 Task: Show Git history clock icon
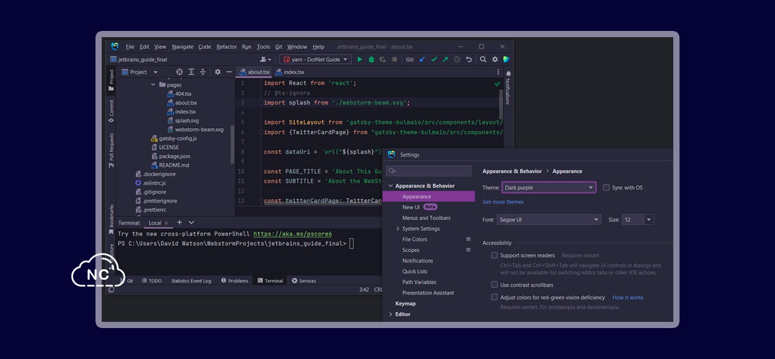(x=457, y=59)
